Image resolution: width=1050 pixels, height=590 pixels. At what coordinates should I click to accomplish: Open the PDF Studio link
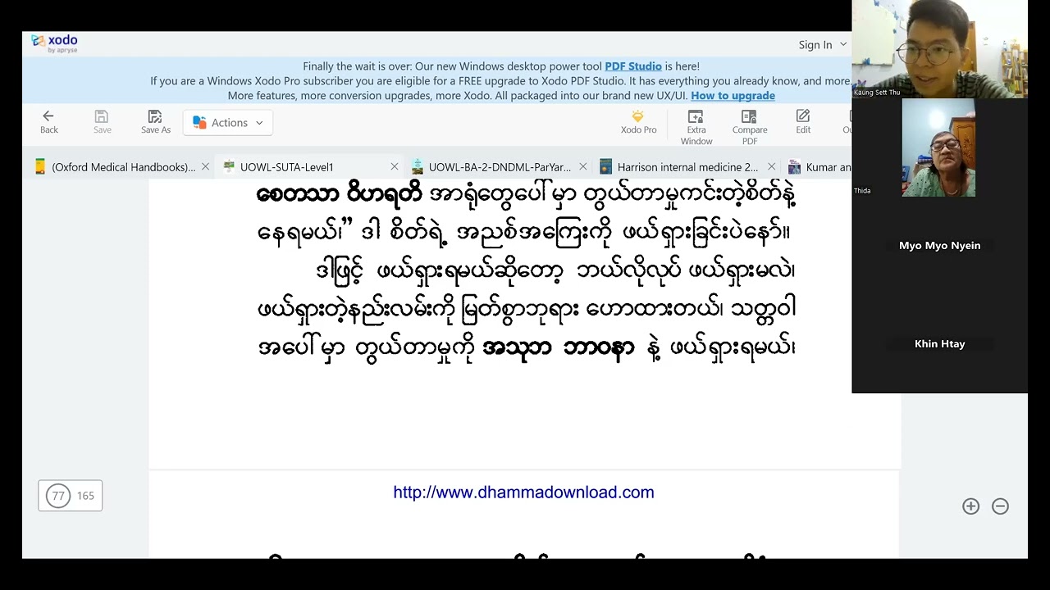pyautogui.click(x=632, y=66)
